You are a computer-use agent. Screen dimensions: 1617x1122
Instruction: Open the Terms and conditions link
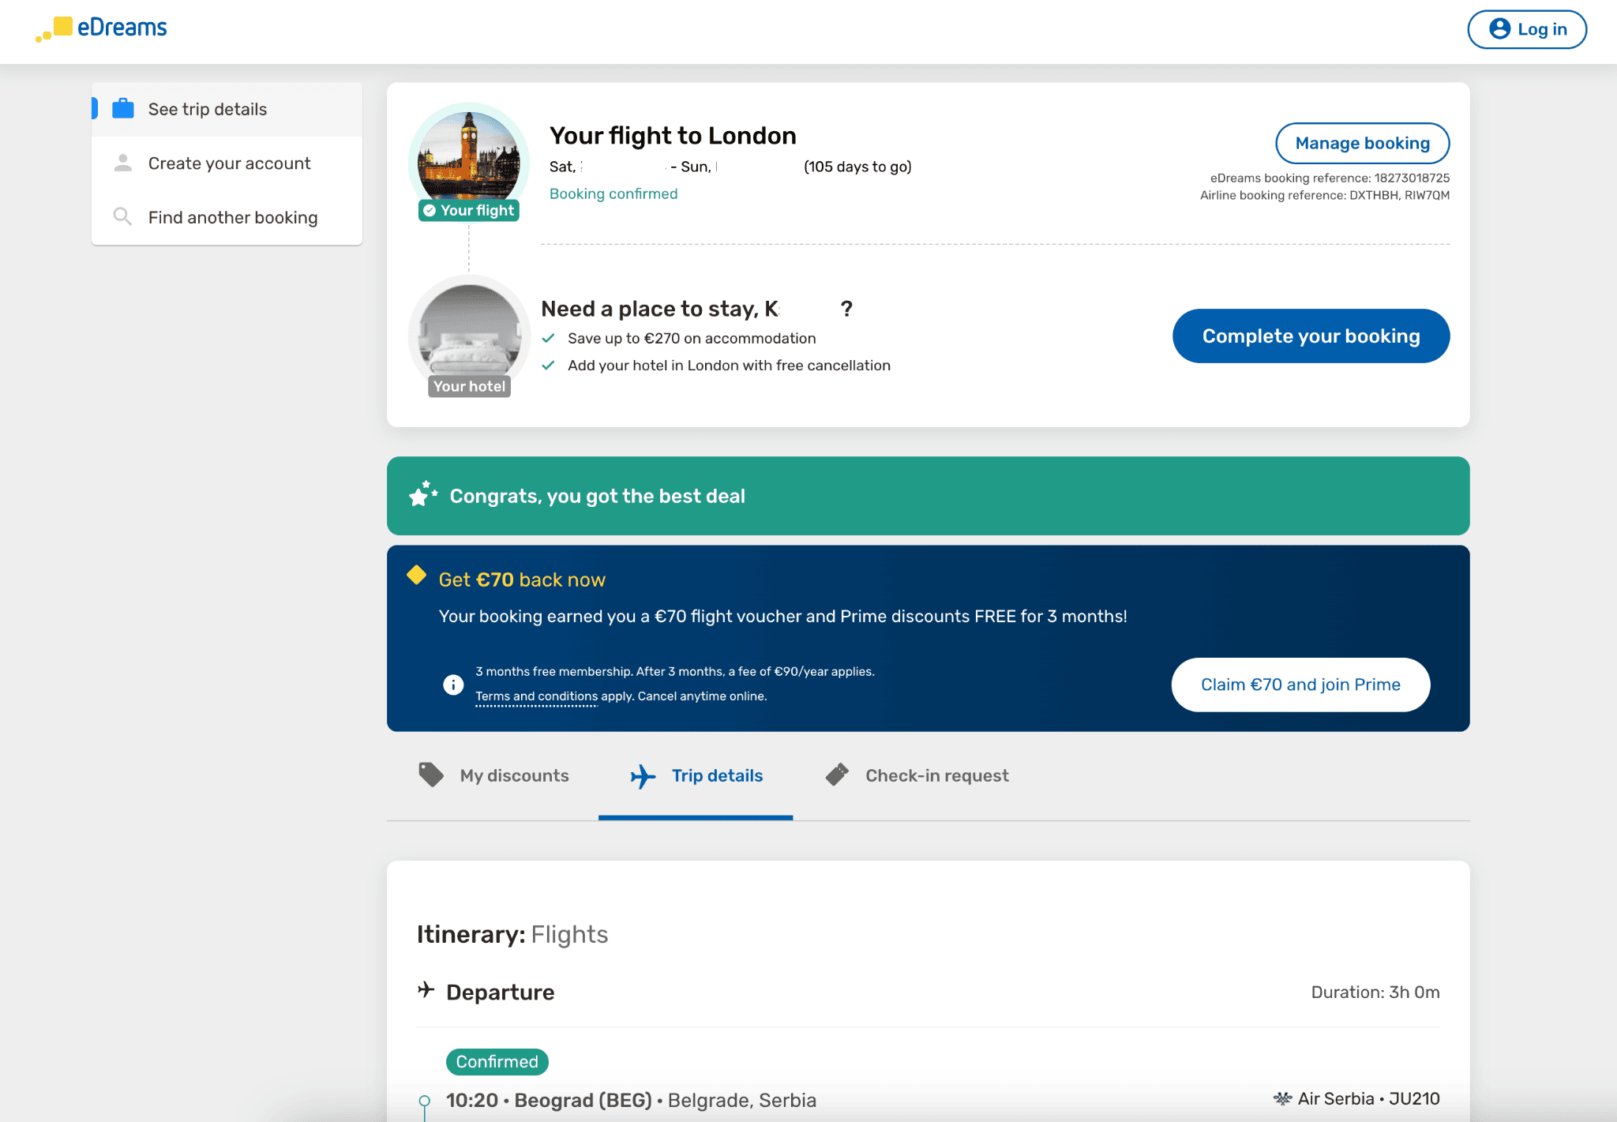tap(536, 696)
